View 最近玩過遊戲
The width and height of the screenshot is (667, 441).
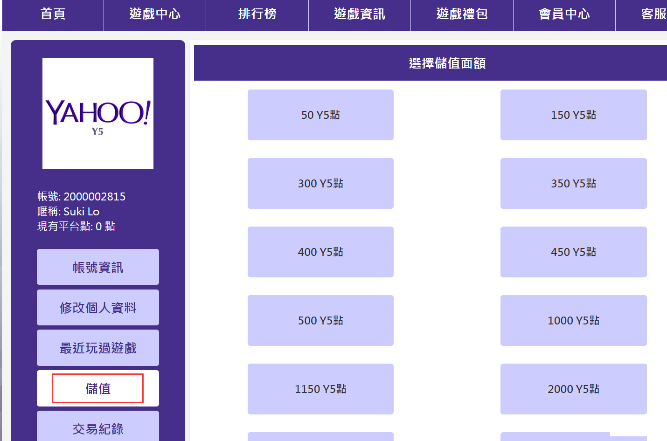click(97, 348)
